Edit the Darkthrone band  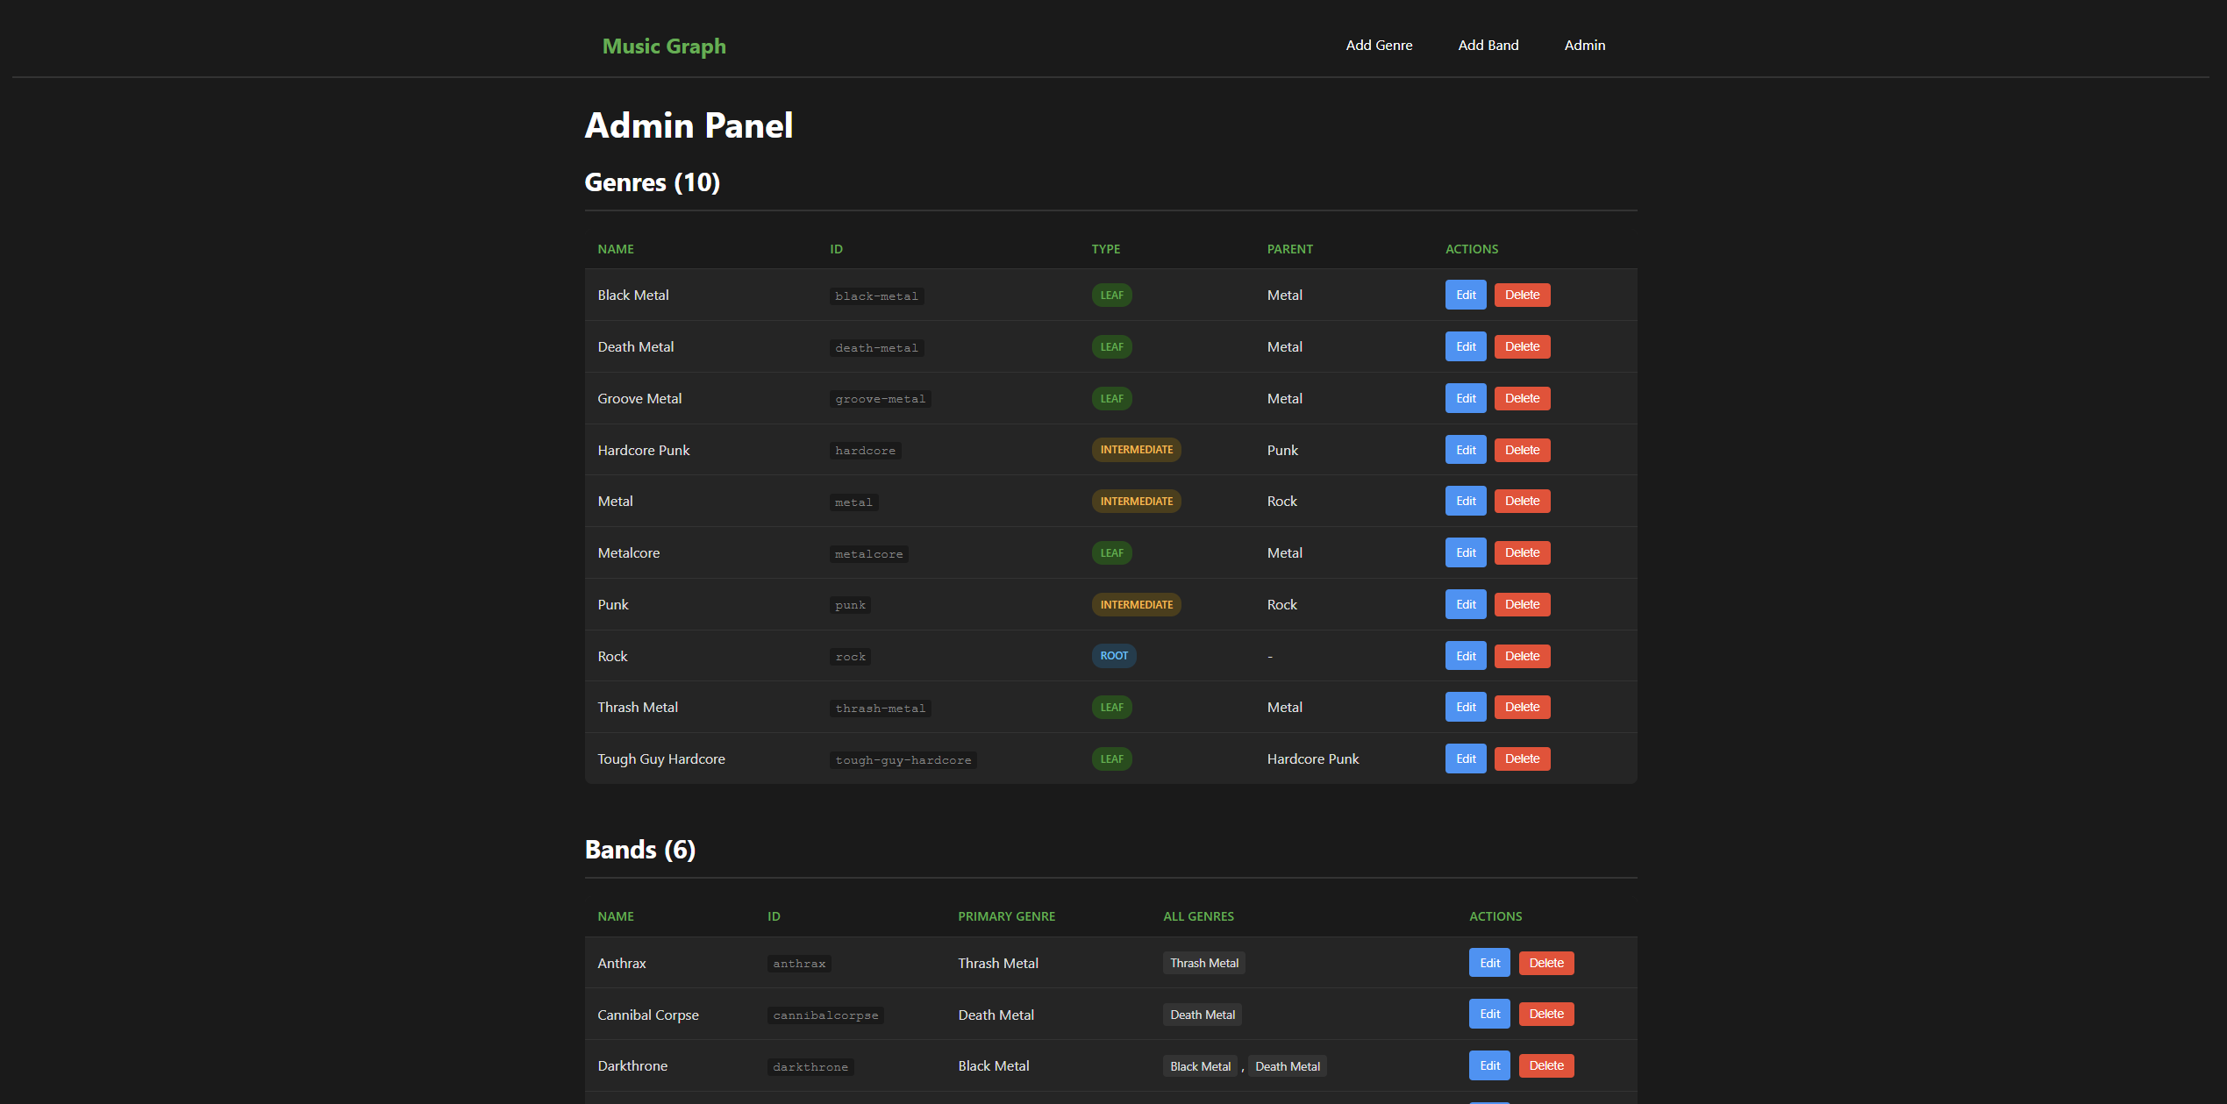click(1489, 1065)
